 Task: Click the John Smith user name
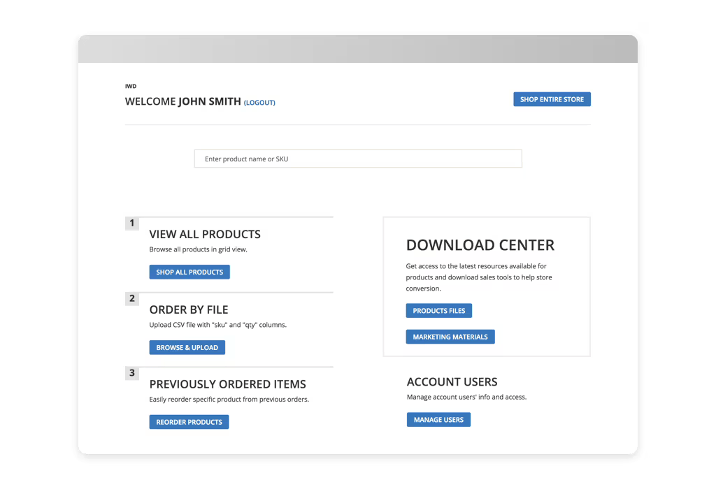[209, 101]
